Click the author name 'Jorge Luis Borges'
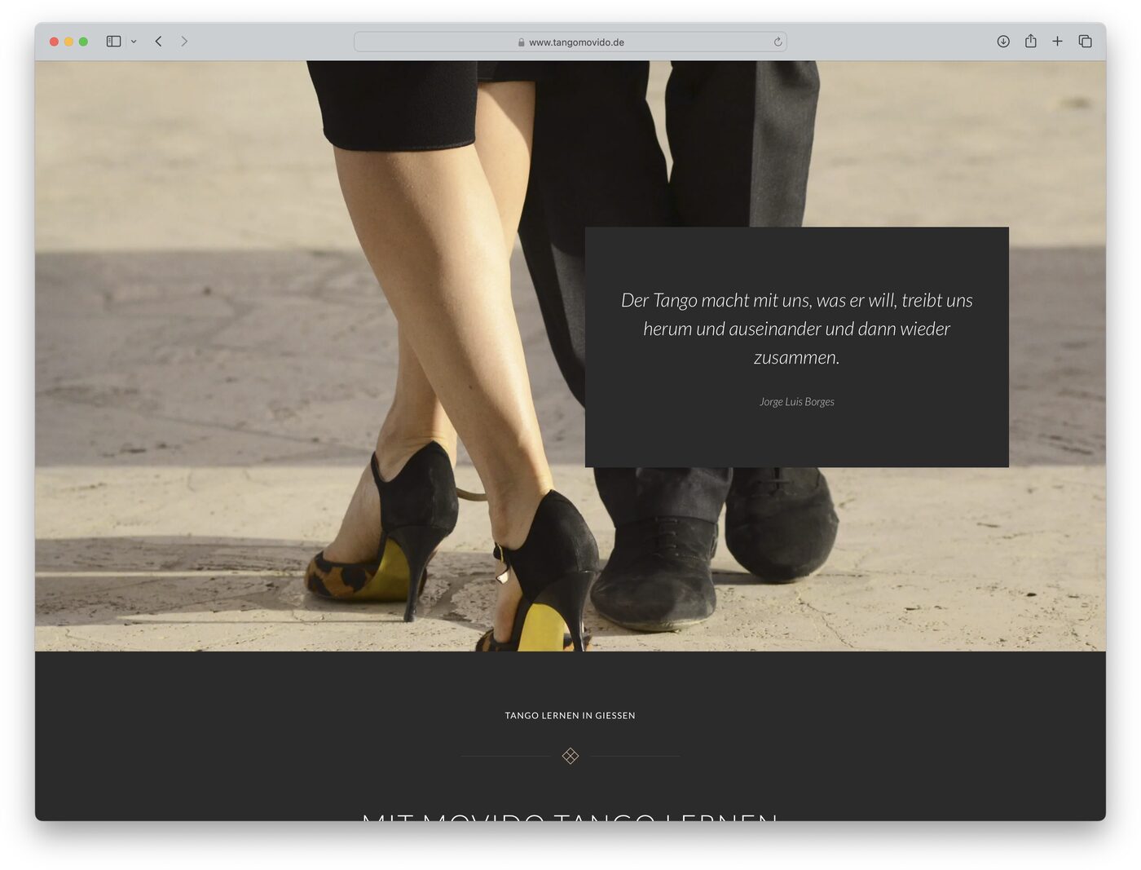Screen dimensions: 1141x870 click(797, 402)
